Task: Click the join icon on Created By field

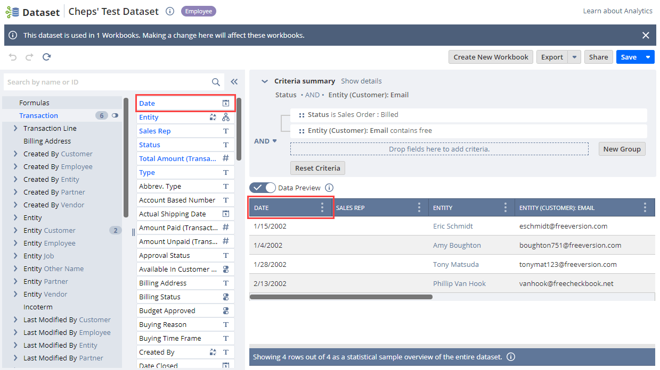Action: 213,352
